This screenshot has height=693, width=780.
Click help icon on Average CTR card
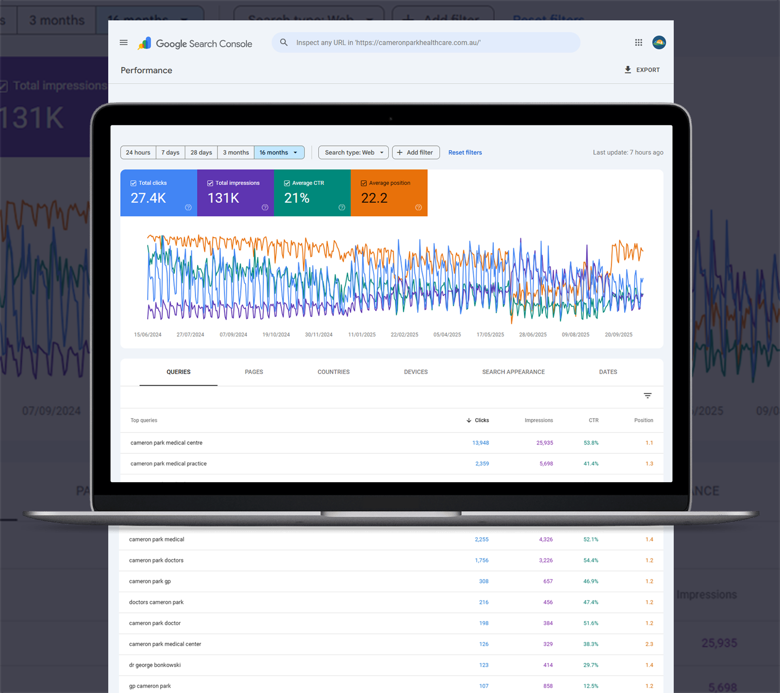point(342,207)
